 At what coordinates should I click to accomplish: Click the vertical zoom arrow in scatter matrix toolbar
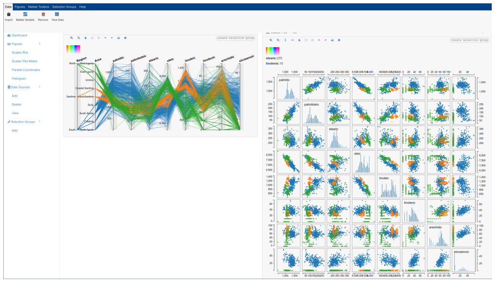coord(285,40)
